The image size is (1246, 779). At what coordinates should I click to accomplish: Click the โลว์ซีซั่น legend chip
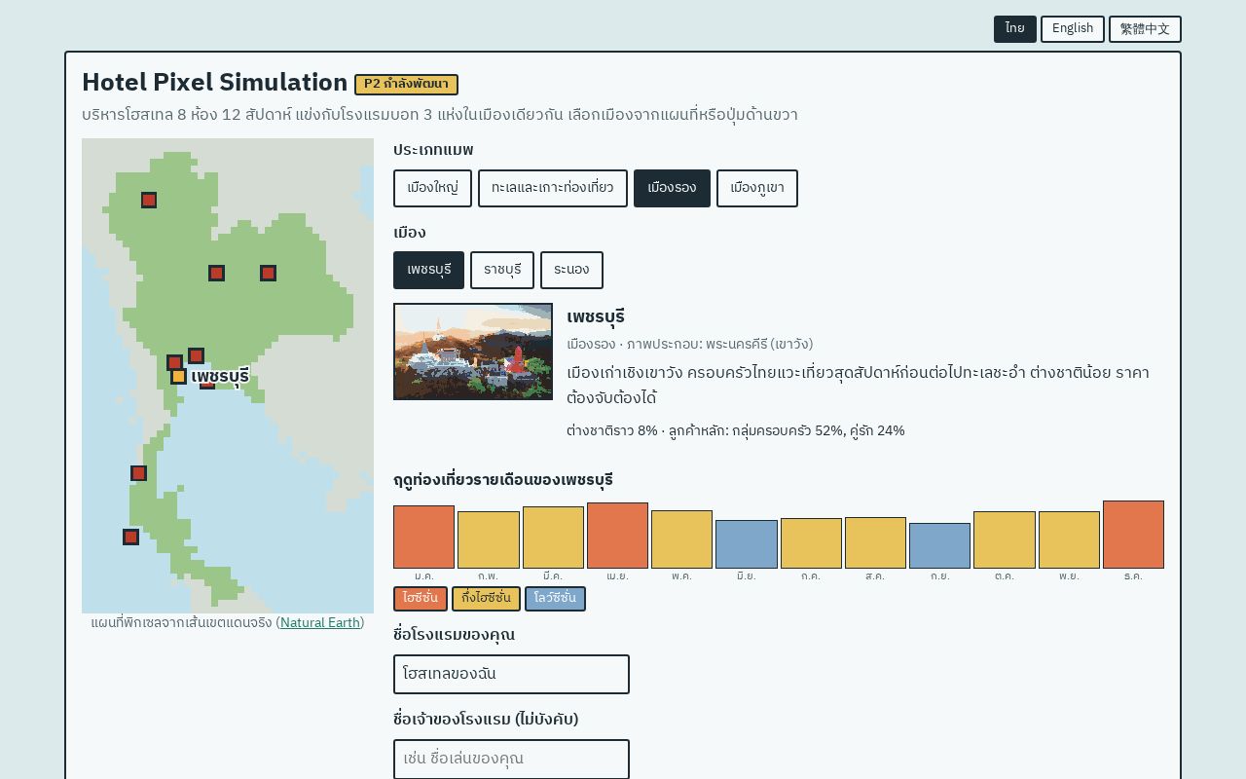[x=555, y=599]
